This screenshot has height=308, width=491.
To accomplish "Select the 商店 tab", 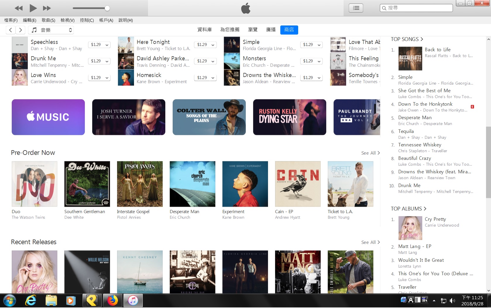I will pyautogui.click(x=289, y=30).
